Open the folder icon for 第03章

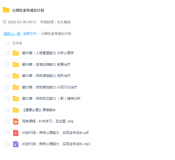coord(16,76)
